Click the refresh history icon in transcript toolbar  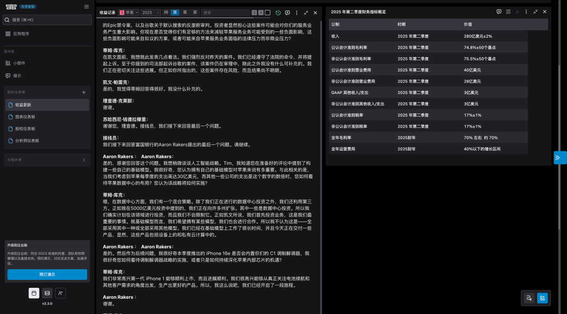(x=278, y=12)
